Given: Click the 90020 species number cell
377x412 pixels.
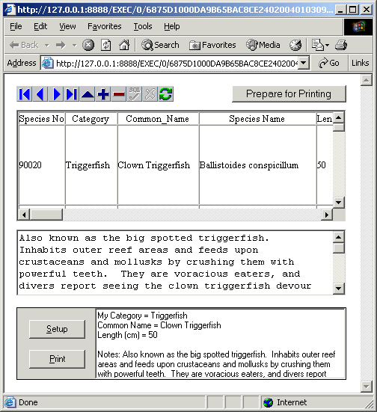Looking at the screenshot, I should pos(42,165).
